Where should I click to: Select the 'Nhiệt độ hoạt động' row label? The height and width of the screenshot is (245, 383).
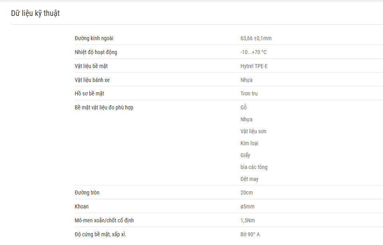[96, 52]
